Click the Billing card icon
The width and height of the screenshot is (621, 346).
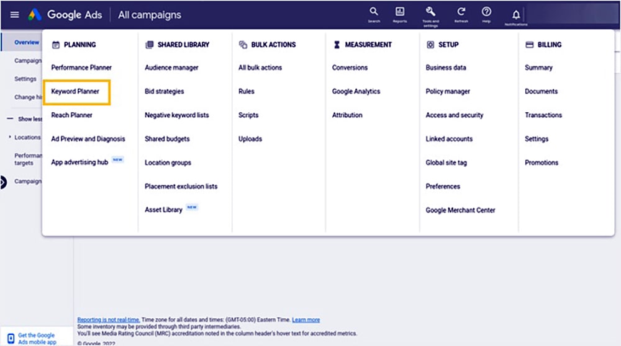tap(530, 45)
